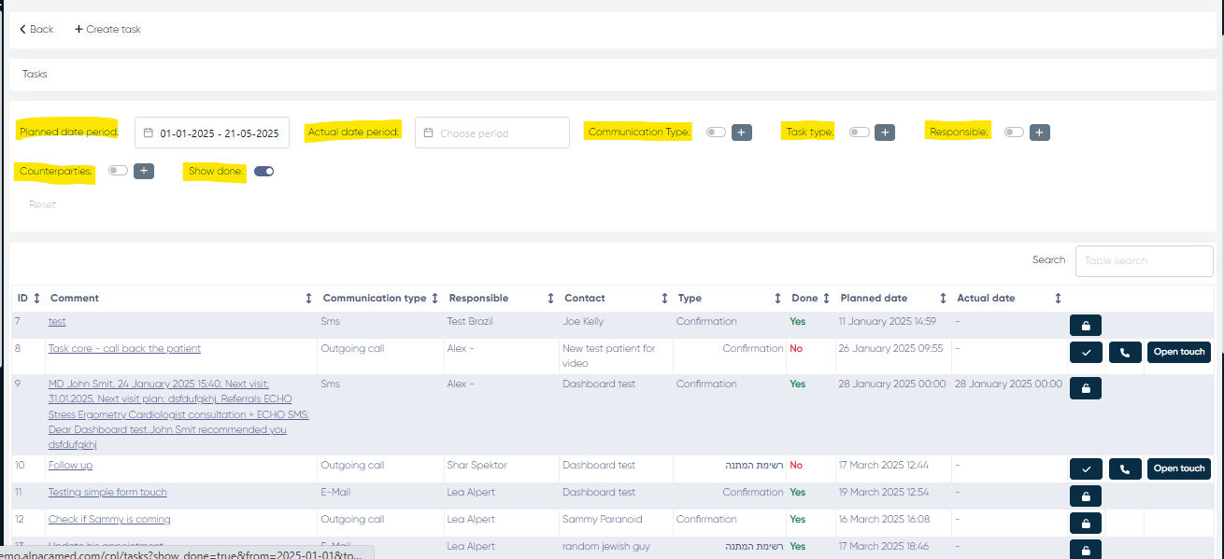Image resolution: width=1224 pixels, height=559 pixels.
Task: Enable the Task type filter toggle
Action: click(859, 133)
